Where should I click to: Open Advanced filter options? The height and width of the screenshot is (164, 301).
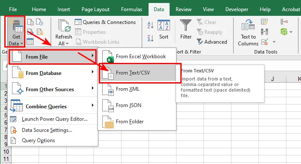click(x=212, y=42)
